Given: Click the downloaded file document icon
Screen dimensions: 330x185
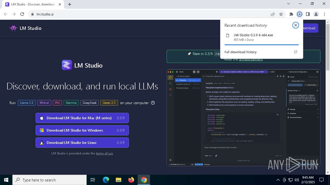Looking at the screenshot, I should click(x=228, y=35).
